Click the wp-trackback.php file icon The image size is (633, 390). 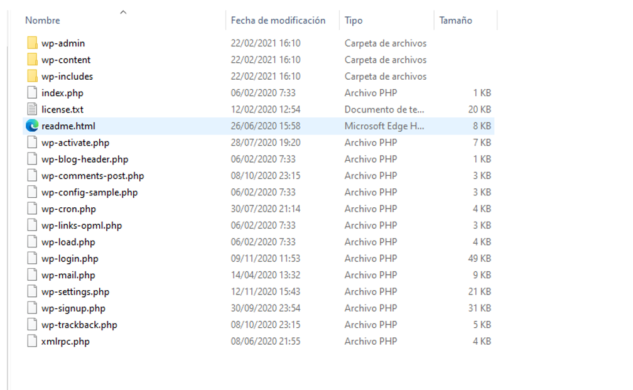pyautogui.click(x=32, y=325)
